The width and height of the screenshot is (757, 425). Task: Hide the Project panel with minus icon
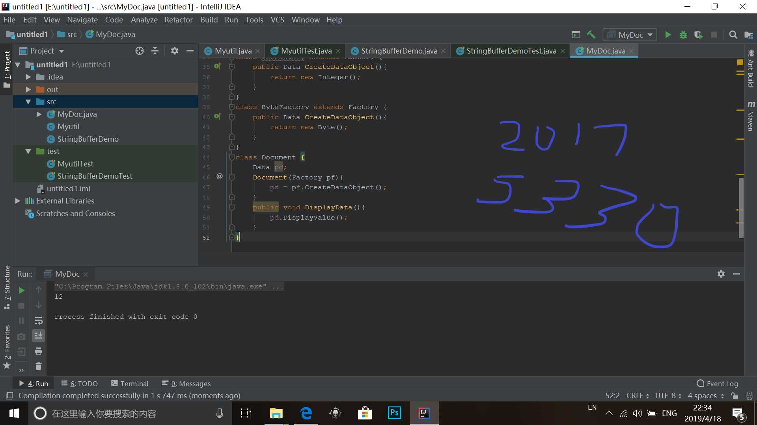coord(190,51)
